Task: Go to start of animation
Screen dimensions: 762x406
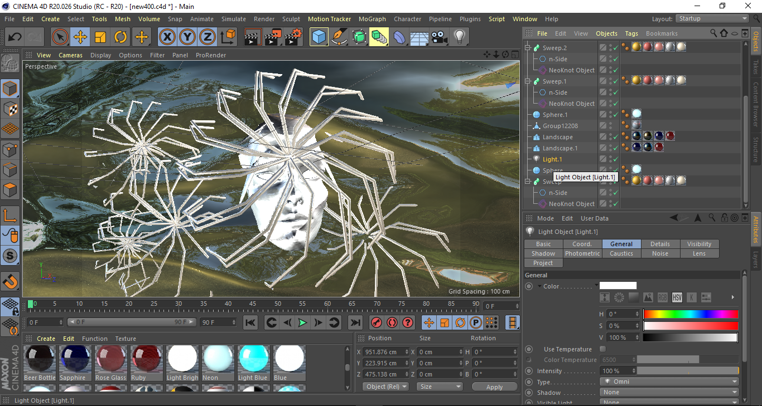Action: (250, 322)
